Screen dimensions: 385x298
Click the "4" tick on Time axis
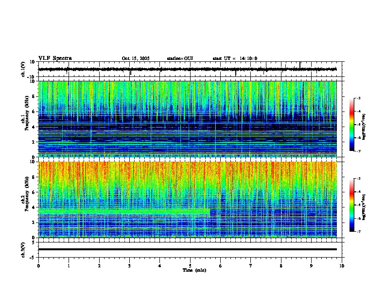pos(160,266)
